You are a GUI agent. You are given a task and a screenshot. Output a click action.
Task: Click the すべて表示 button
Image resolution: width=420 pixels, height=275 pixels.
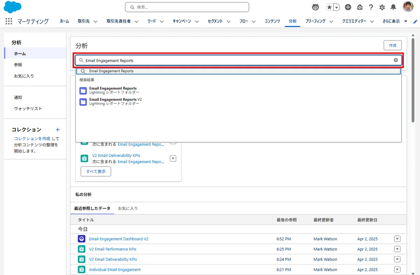96,171
